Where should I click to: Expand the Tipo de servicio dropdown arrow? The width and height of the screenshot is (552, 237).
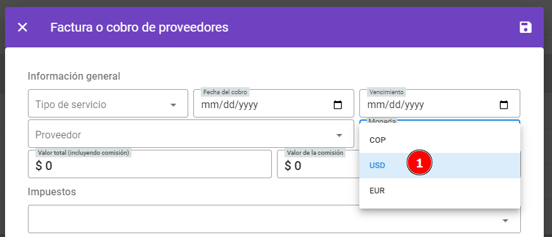click(x=173, y=105)
